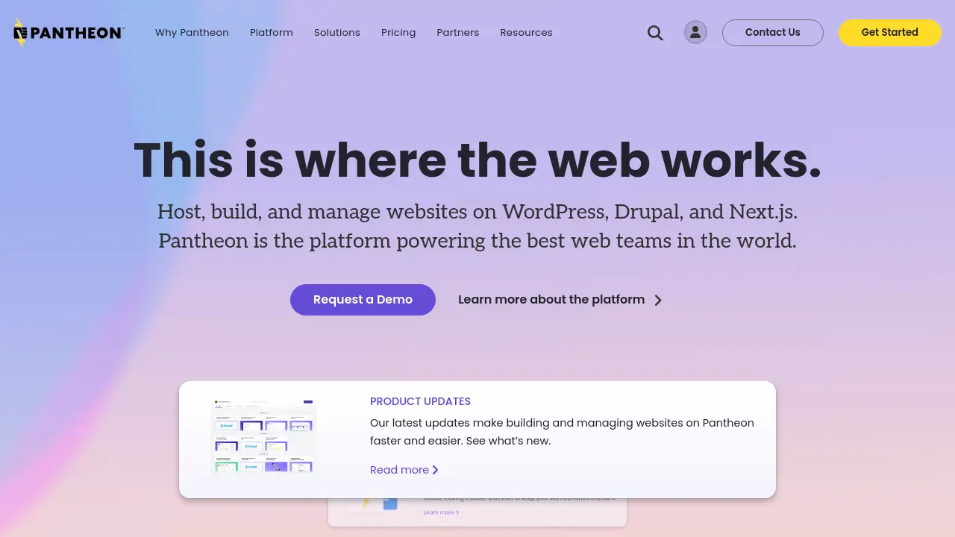
Task: Expand the Solutions navigation menu
Action: [337, 33]
